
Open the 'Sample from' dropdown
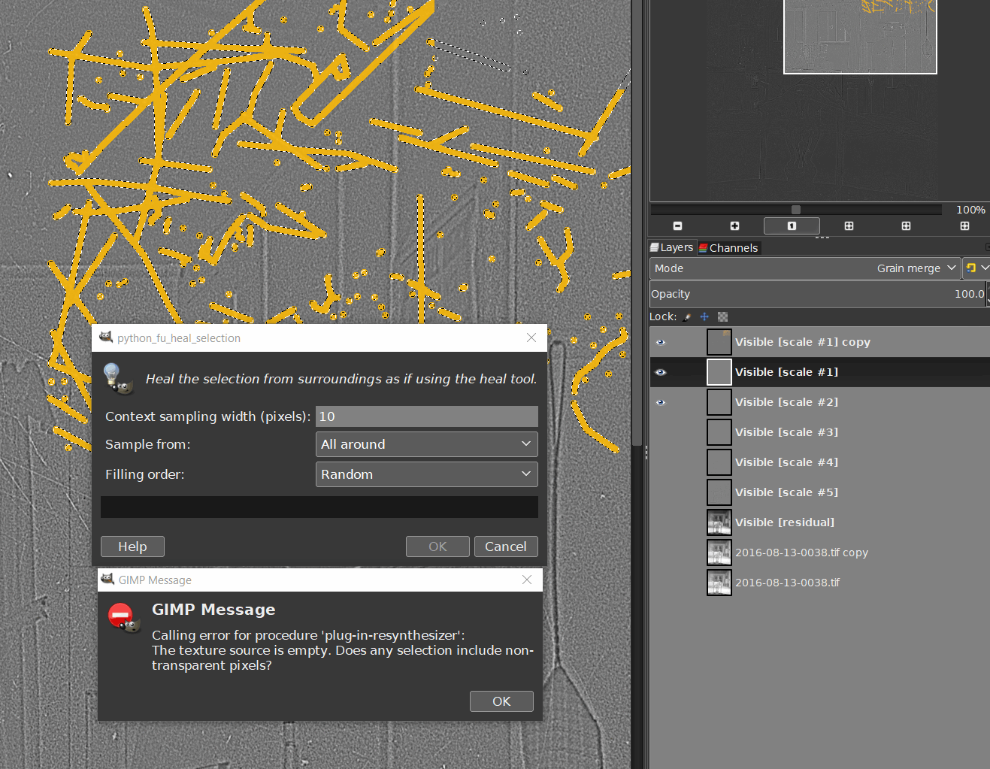[x=426, y=444]
